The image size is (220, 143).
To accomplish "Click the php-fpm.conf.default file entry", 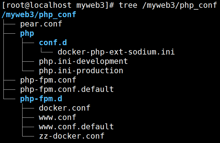I will click(67, 89).
